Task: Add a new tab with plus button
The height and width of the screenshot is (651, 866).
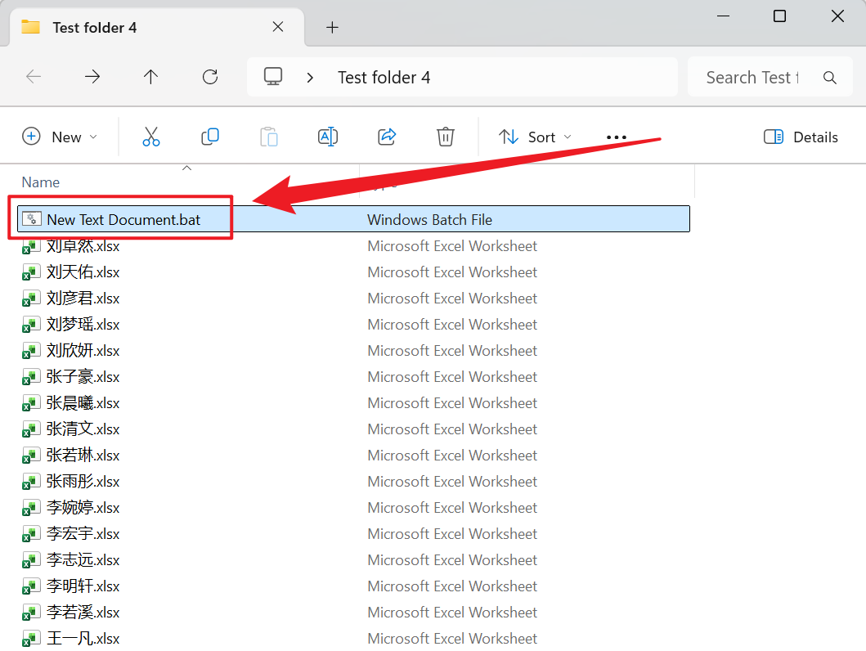Action: coord(332,27)
